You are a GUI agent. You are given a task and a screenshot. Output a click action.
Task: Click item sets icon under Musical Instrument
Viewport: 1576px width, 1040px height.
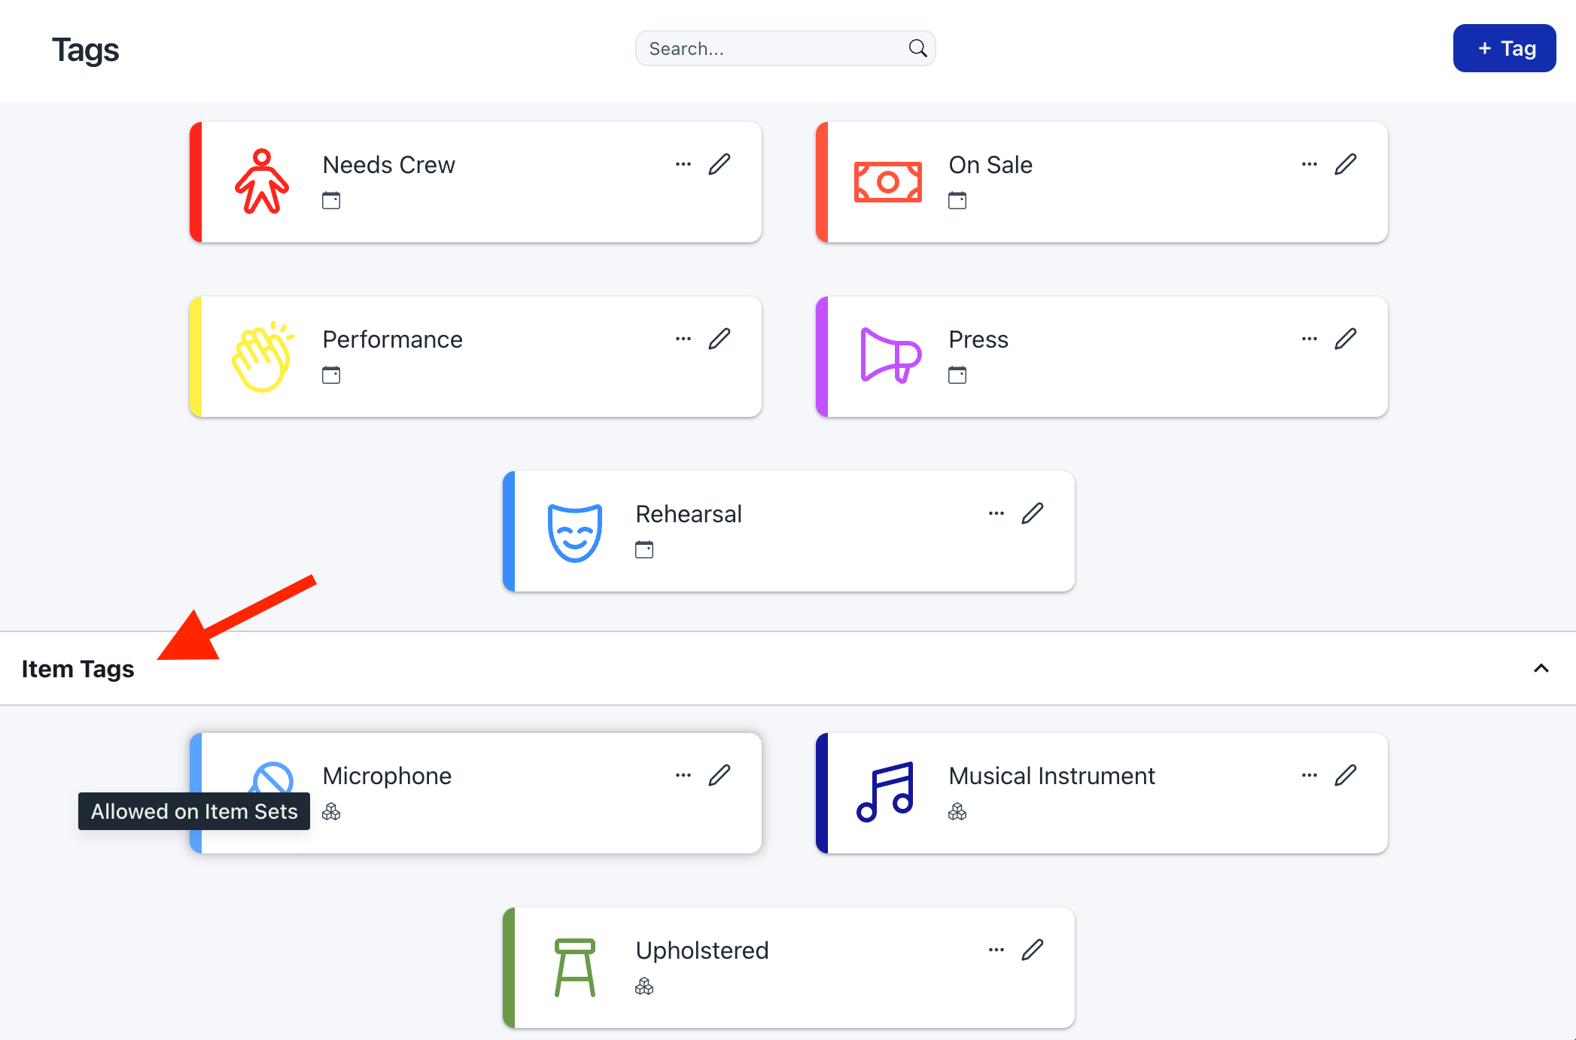click(957, 811)
